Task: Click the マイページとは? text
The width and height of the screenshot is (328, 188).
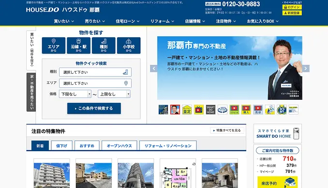Action: (x=292, y=2)
